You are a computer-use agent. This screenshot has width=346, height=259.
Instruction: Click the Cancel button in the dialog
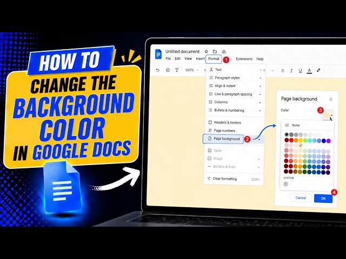click(301, 198)
